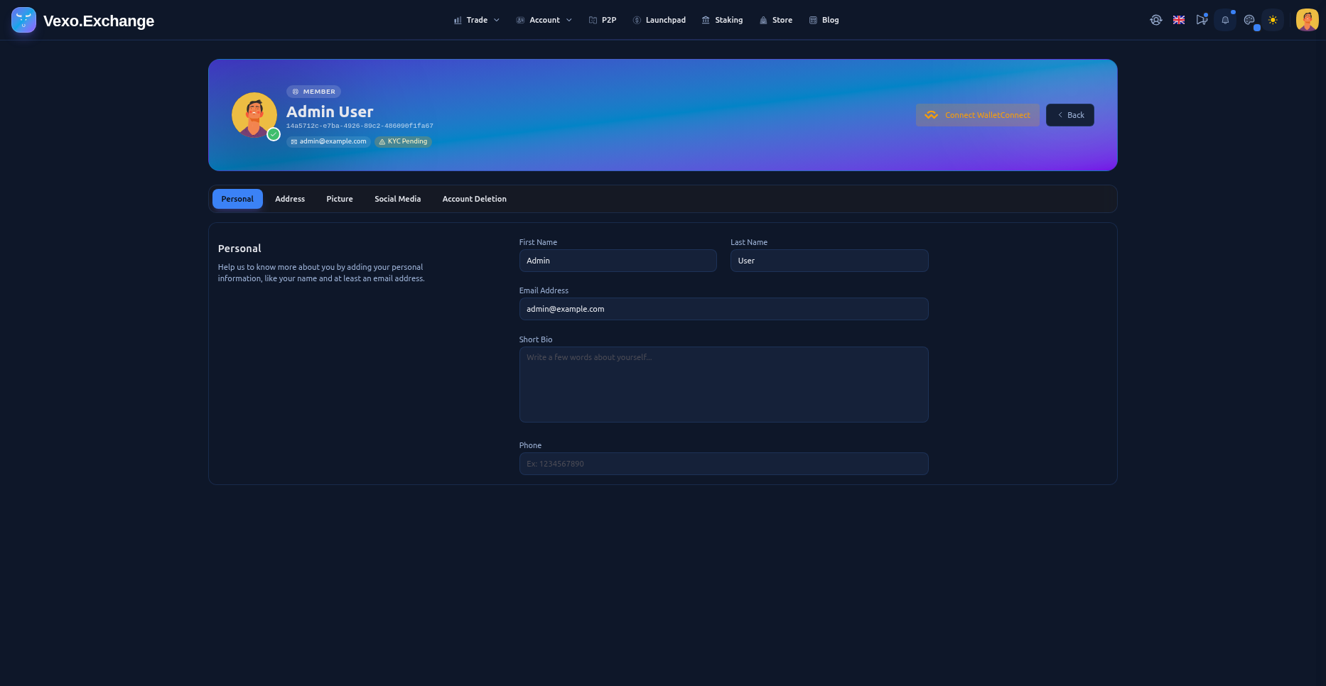
Task: Click into the Email Address field
Action: tap(724, 309)
